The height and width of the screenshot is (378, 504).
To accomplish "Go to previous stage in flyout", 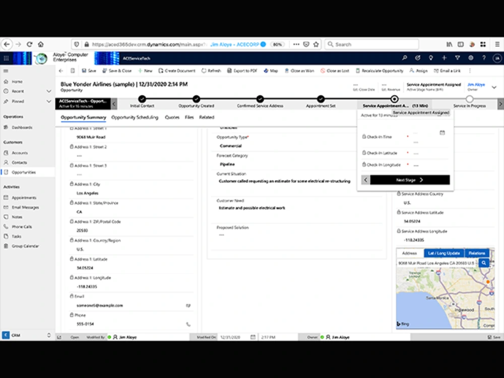I will pos(365,180).
